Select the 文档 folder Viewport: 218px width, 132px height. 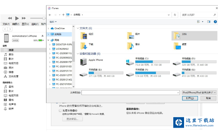[194, 36]
